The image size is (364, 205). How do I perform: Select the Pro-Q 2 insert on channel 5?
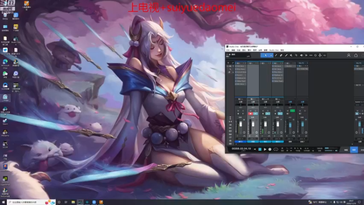[x=290, y=66]
